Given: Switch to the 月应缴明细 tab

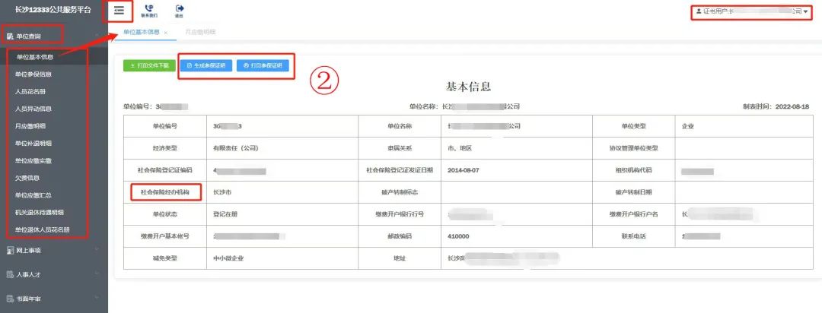Looking at the screenshot, I should click(x=200, y=33).
